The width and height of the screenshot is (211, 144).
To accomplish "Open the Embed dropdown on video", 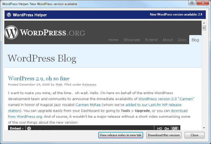I will click(17, 128).
